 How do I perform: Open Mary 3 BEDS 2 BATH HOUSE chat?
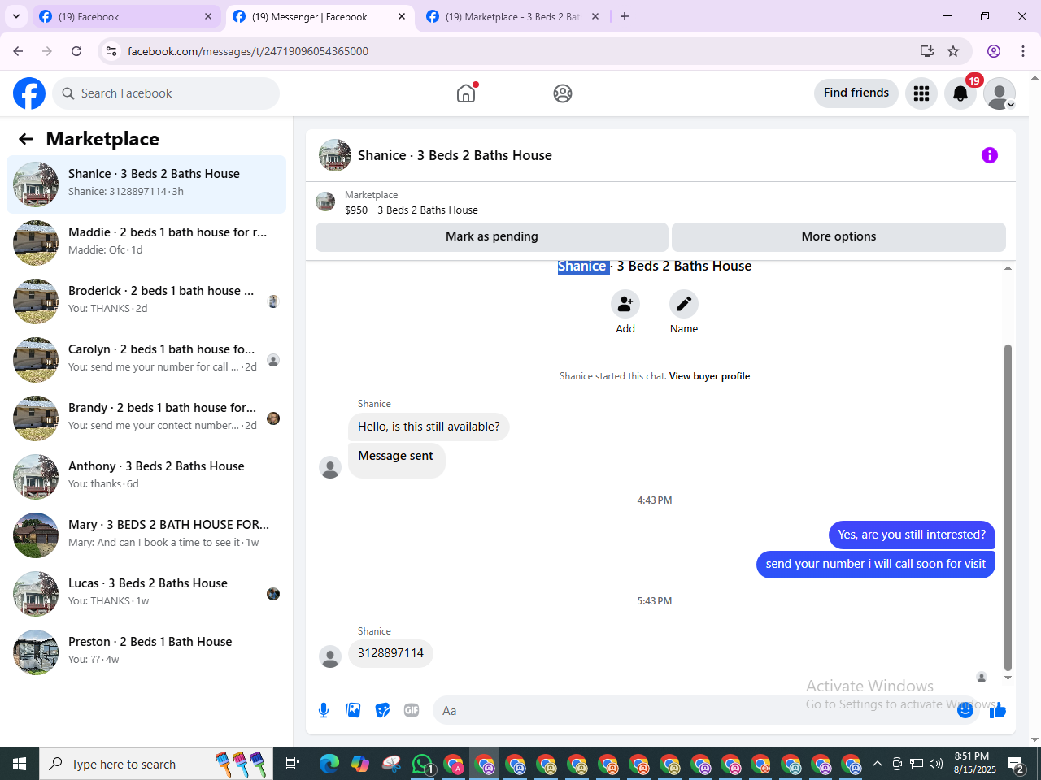pos(146,535)
